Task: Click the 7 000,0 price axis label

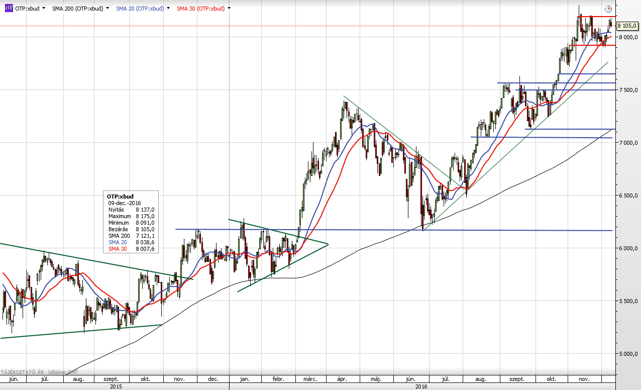Action: [x=628, y=143]
